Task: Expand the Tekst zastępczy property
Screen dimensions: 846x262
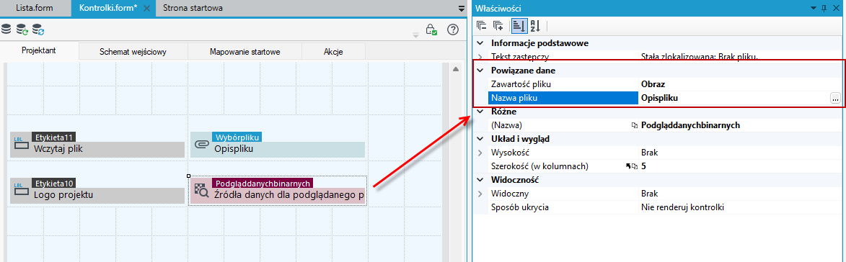Action: pos(480,56)
